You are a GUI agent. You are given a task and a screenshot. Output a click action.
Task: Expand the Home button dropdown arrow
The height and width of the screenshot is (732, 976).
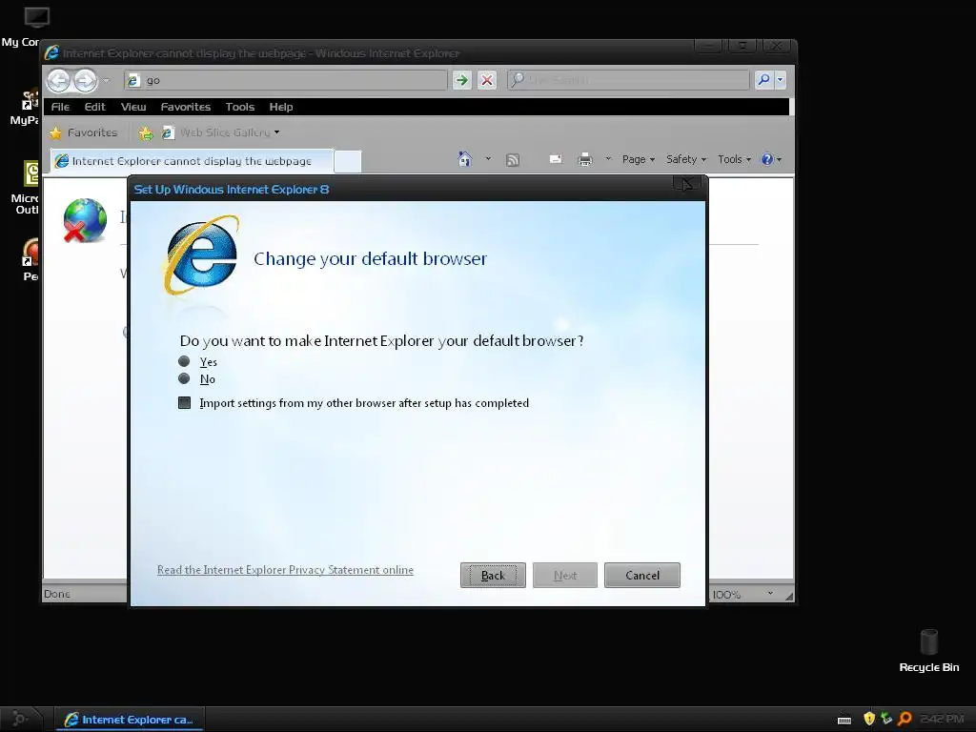pyautogui.click(x=488, y=159)
